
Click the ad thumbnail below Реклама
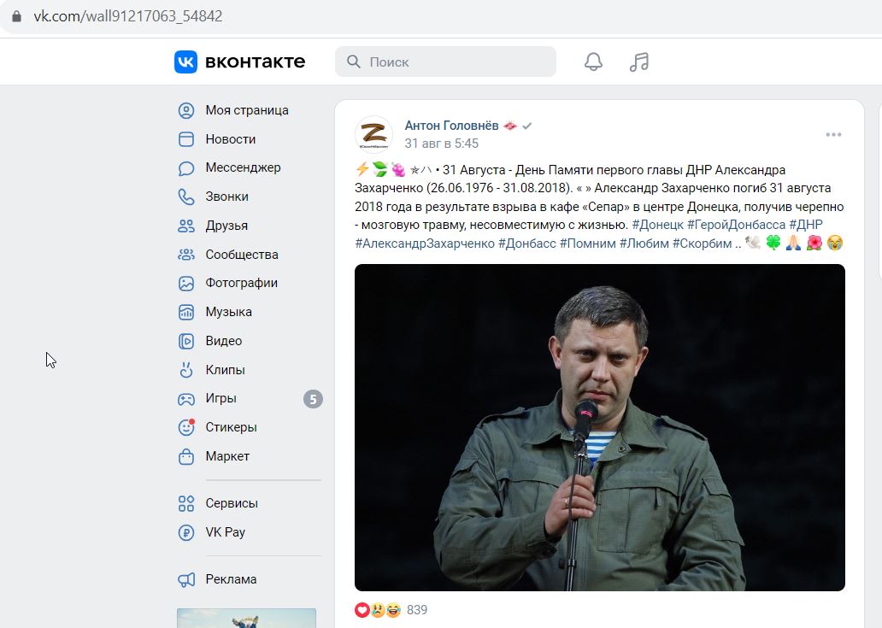point(246,618)
